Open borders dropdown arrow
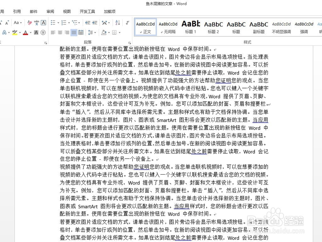Image resolution: width=322 pixels, height=242 pixels. 119,33
